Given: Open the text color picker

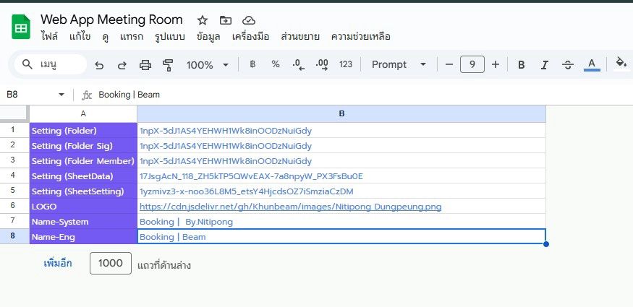Looking at the screenshot, I should pos(592,64).
